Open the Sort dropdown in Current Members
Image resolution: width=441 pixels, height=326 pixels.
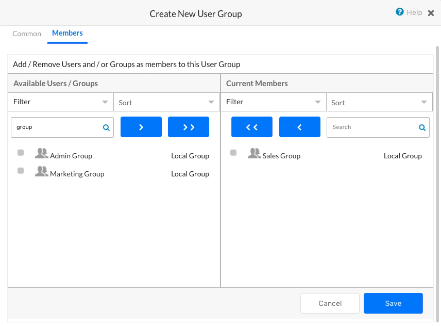coord(379,102)
